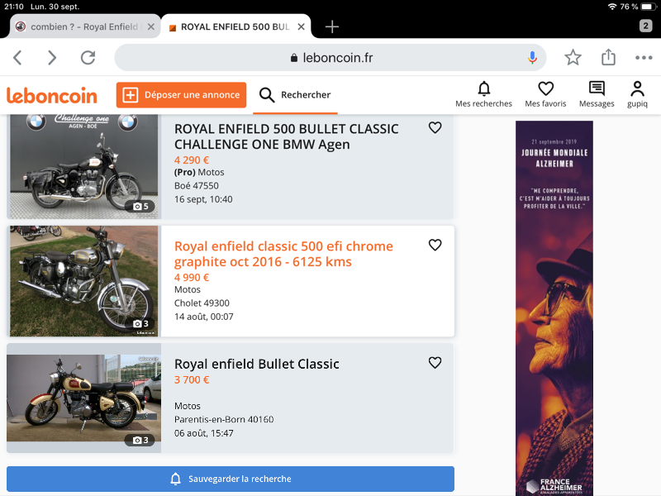661x496 pixels.
Task: Go back with the browser back arrow
Action: point(17,57)
